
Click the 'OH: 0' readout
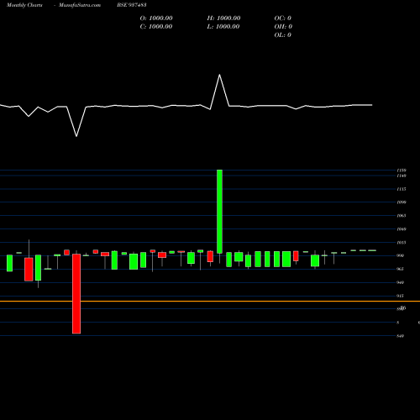[x=283, y=27]
